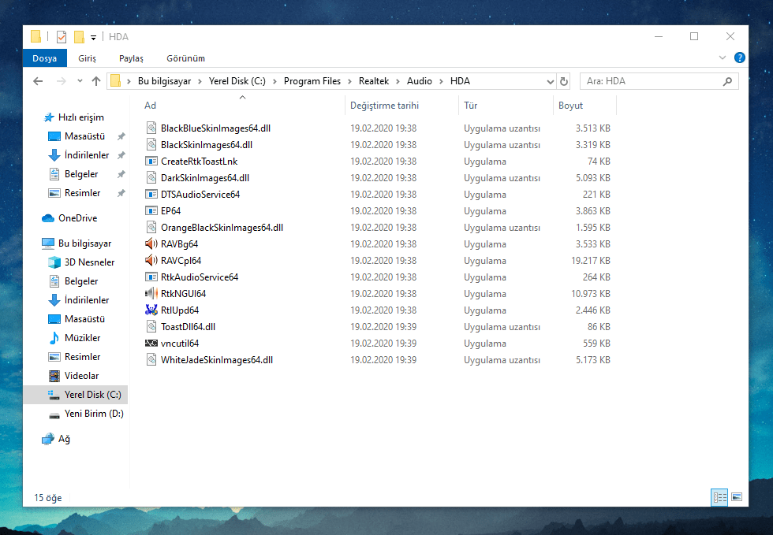Select the CreateRtkToastLnk application icon
Screen dimensions: 773x535
[151, 161]
